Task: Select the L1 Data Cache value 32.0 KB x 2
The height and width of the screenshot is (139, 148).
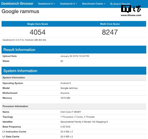Action: coord(67,136)
